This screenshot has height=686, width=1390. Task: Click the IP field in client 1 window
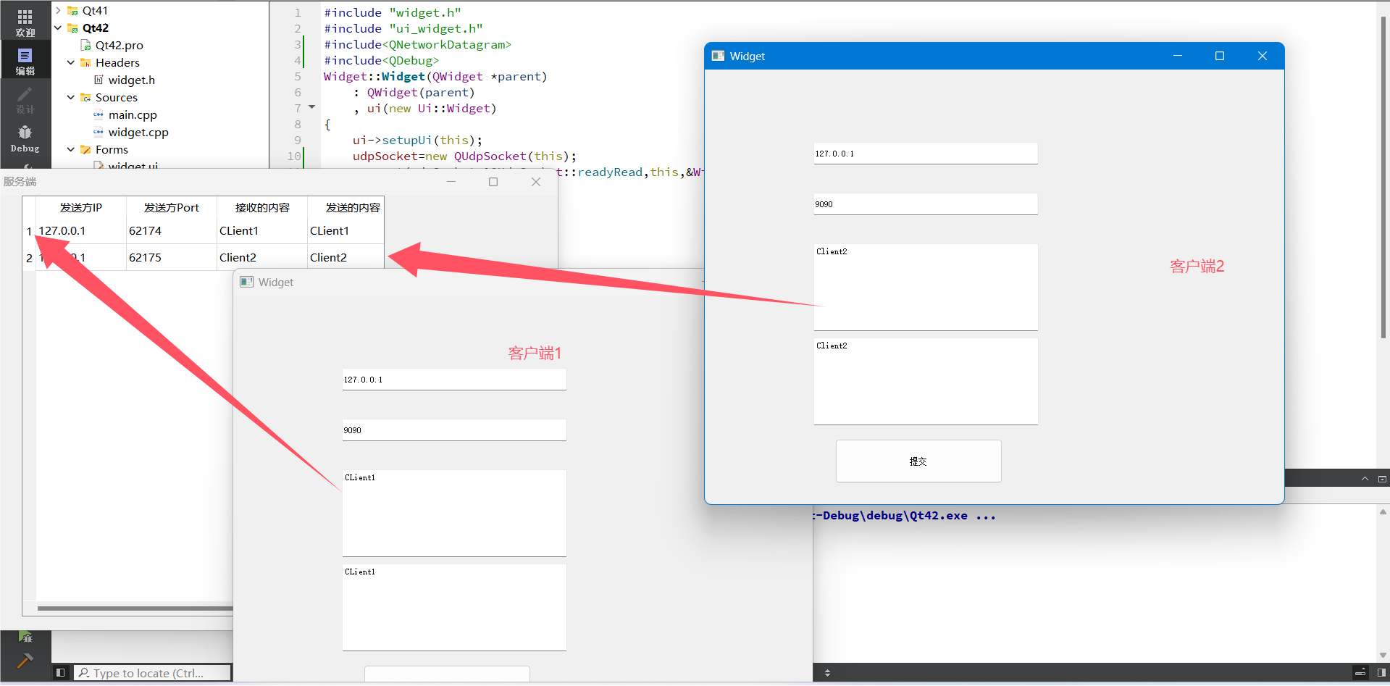coord(454,380)
